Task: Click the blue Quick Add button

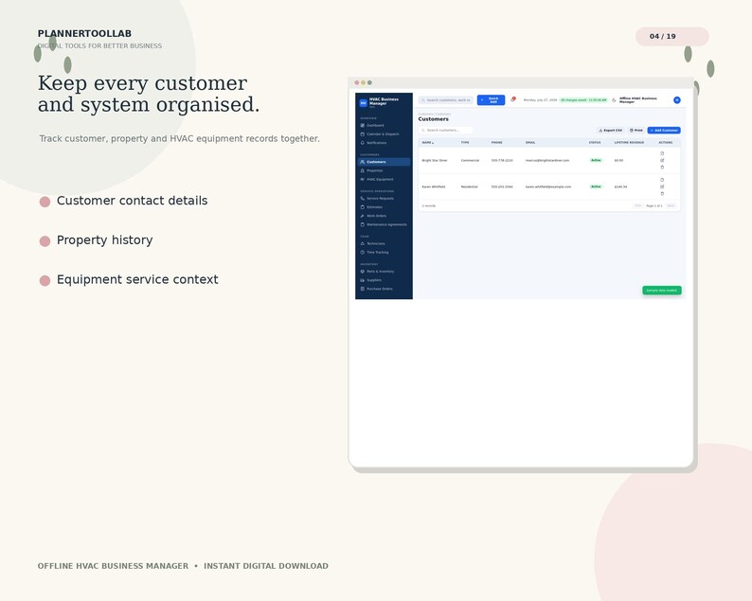Action: coord(491,100)
